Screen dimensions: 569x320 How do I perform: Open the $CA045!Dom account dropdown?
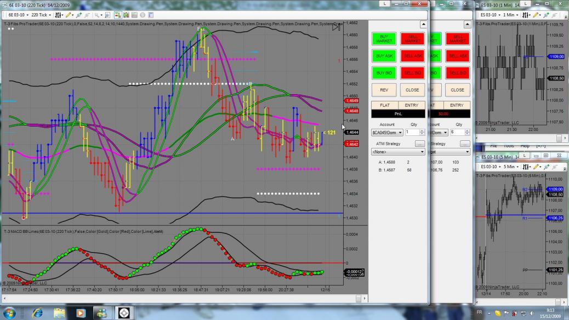click(387, 133)
